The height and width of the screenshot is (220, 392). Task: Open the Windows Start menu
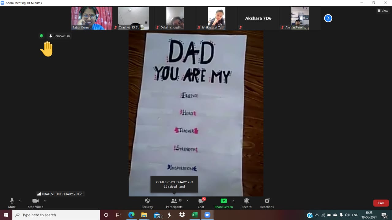[x=6, y=215]
